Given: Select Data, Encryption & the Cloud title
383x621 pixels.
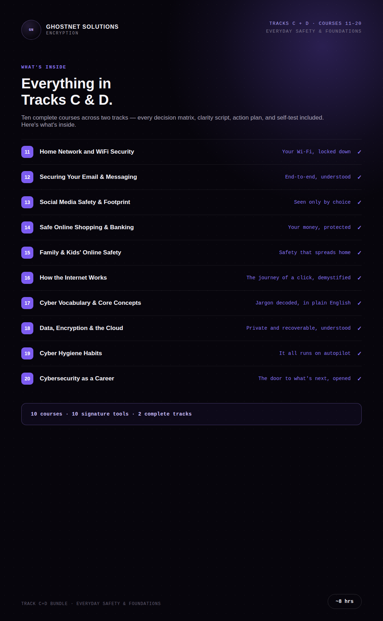Looking at the screenshot, I should (x=81, y=328).
